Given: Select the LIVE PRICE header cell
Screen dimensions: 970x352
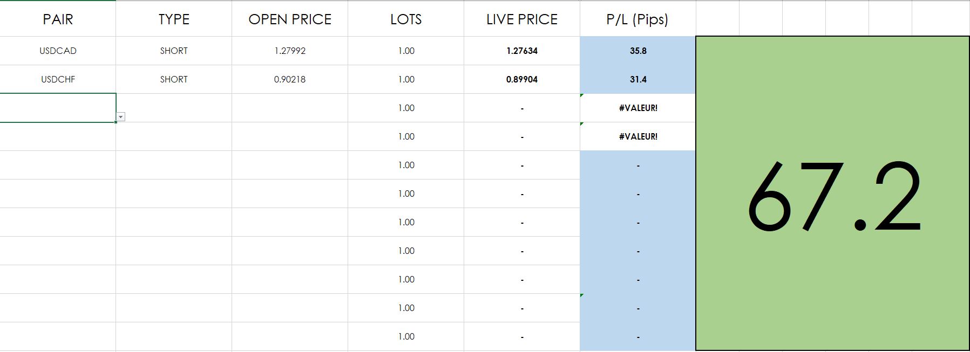Looking at the screenshot, I should [522, 19].
